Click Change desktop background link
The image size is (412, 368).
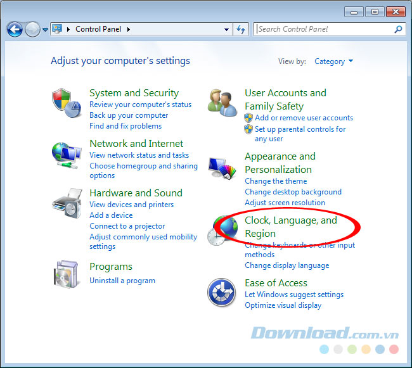point(293,192)
